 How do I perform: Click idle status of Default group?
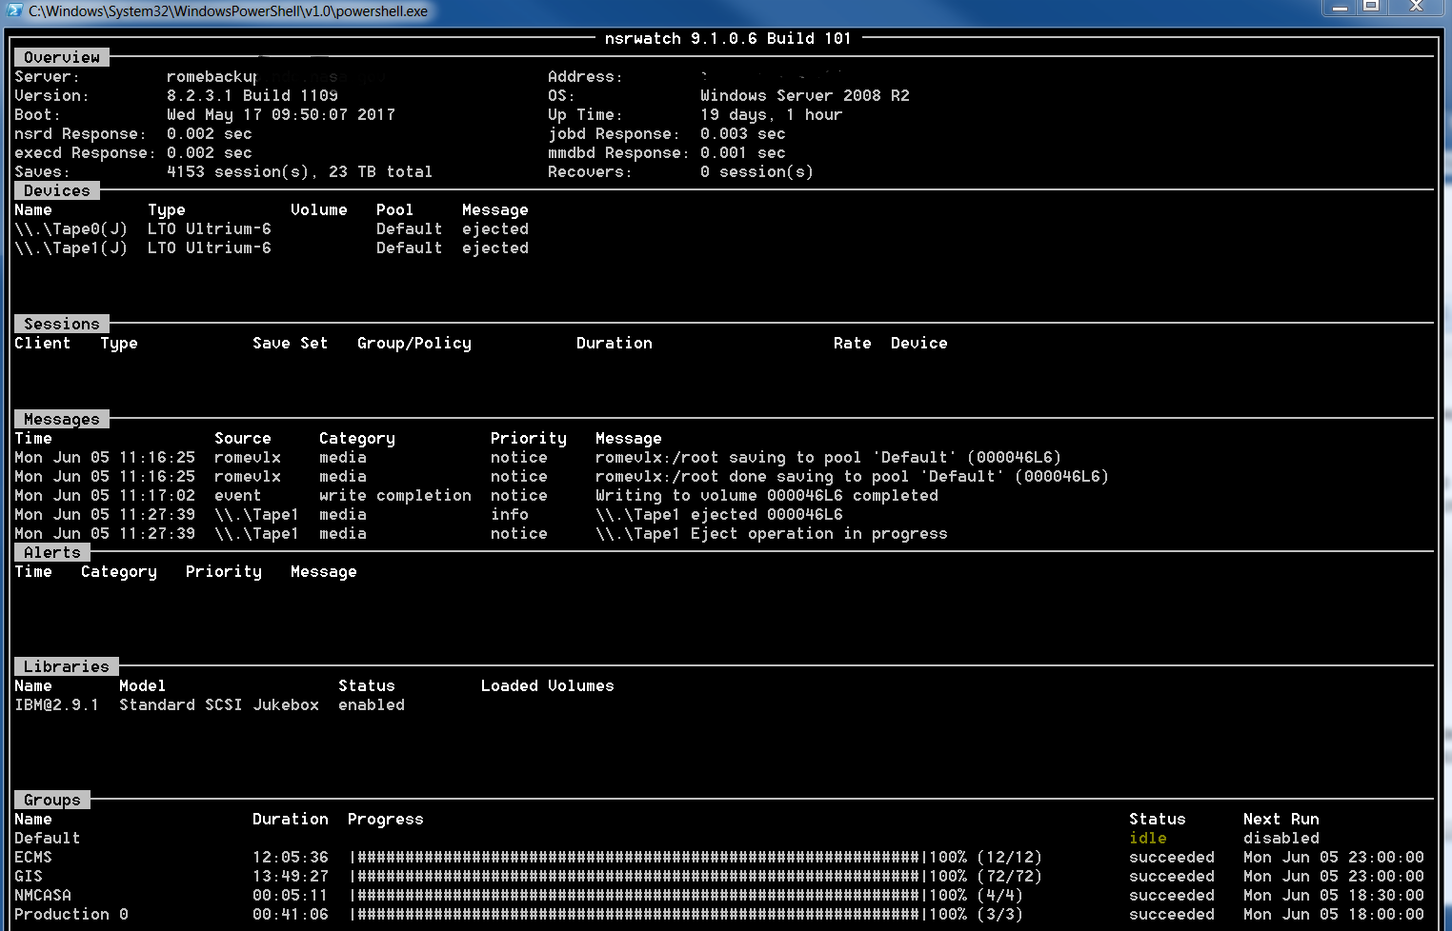coord(1148,838)
